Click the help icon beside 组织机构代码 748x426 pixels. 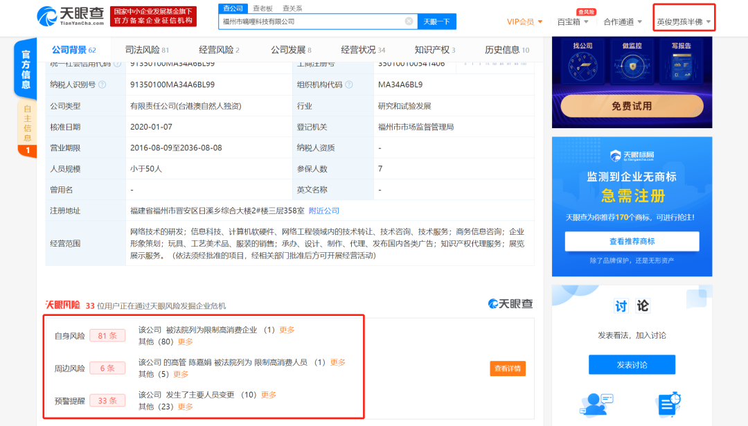point(348,85)
